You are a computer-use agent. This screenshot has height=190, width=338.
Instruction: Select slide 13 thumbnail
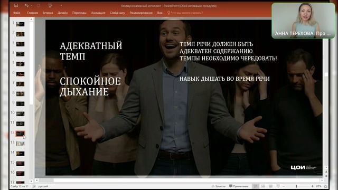[x=20, y=144]
